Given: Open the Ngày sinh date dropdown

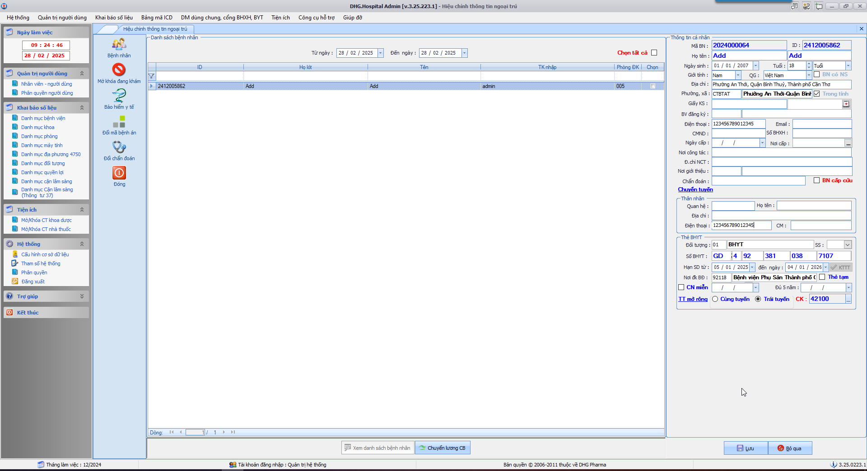Looking at the screenshot, I should [x=755, y=66].
